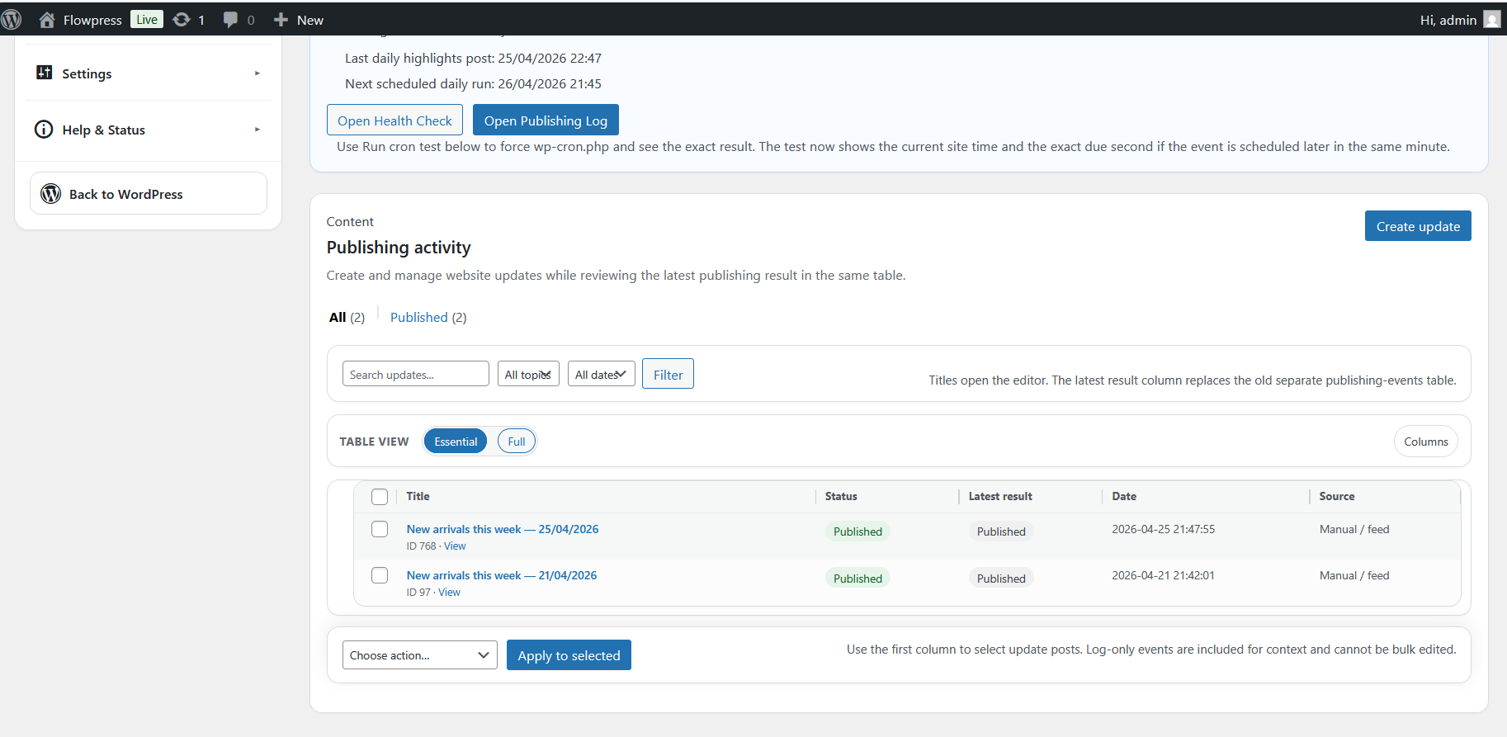Open the All dates dropdown
Screen dimensions: 1507x737
click(602, 374)
